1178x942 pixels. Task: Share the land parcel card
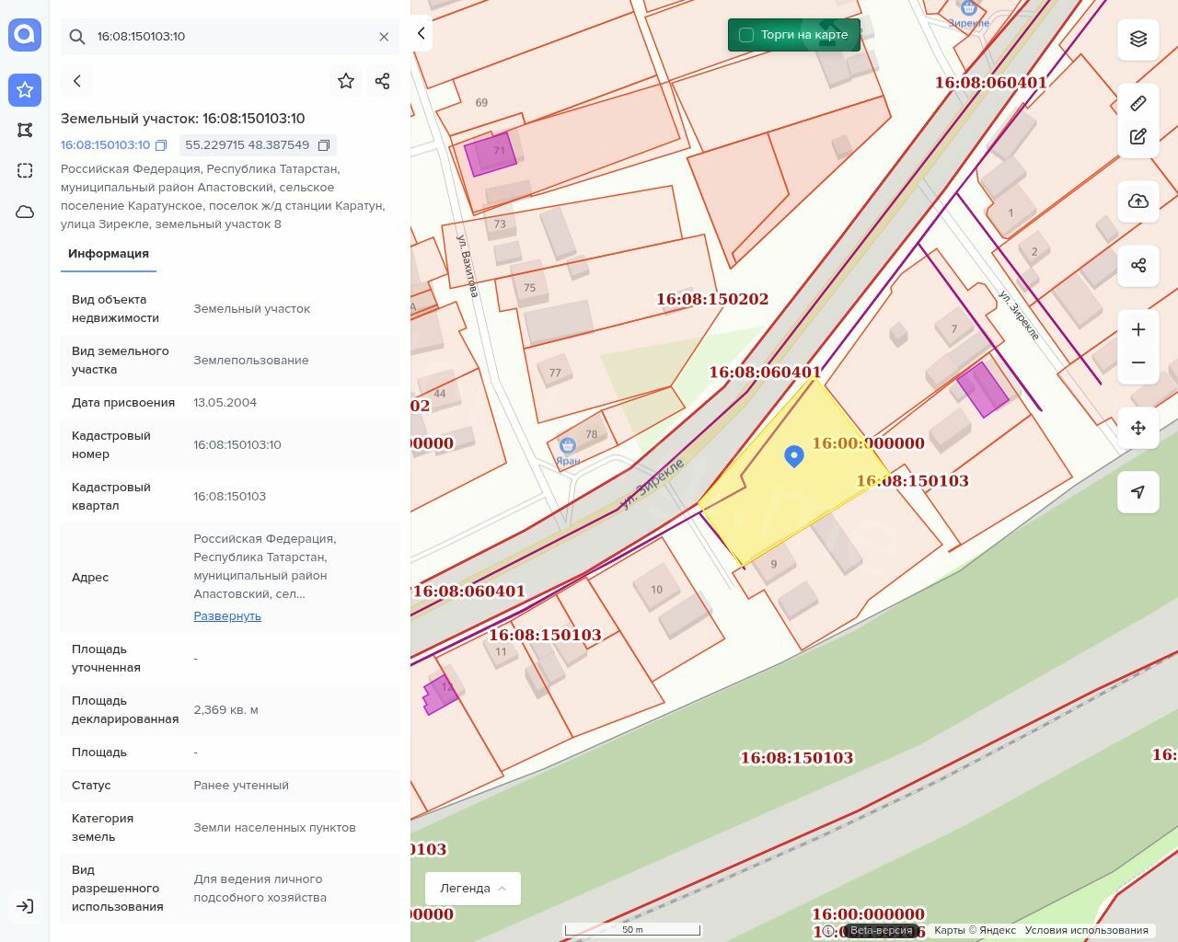[x=383, y=81]
